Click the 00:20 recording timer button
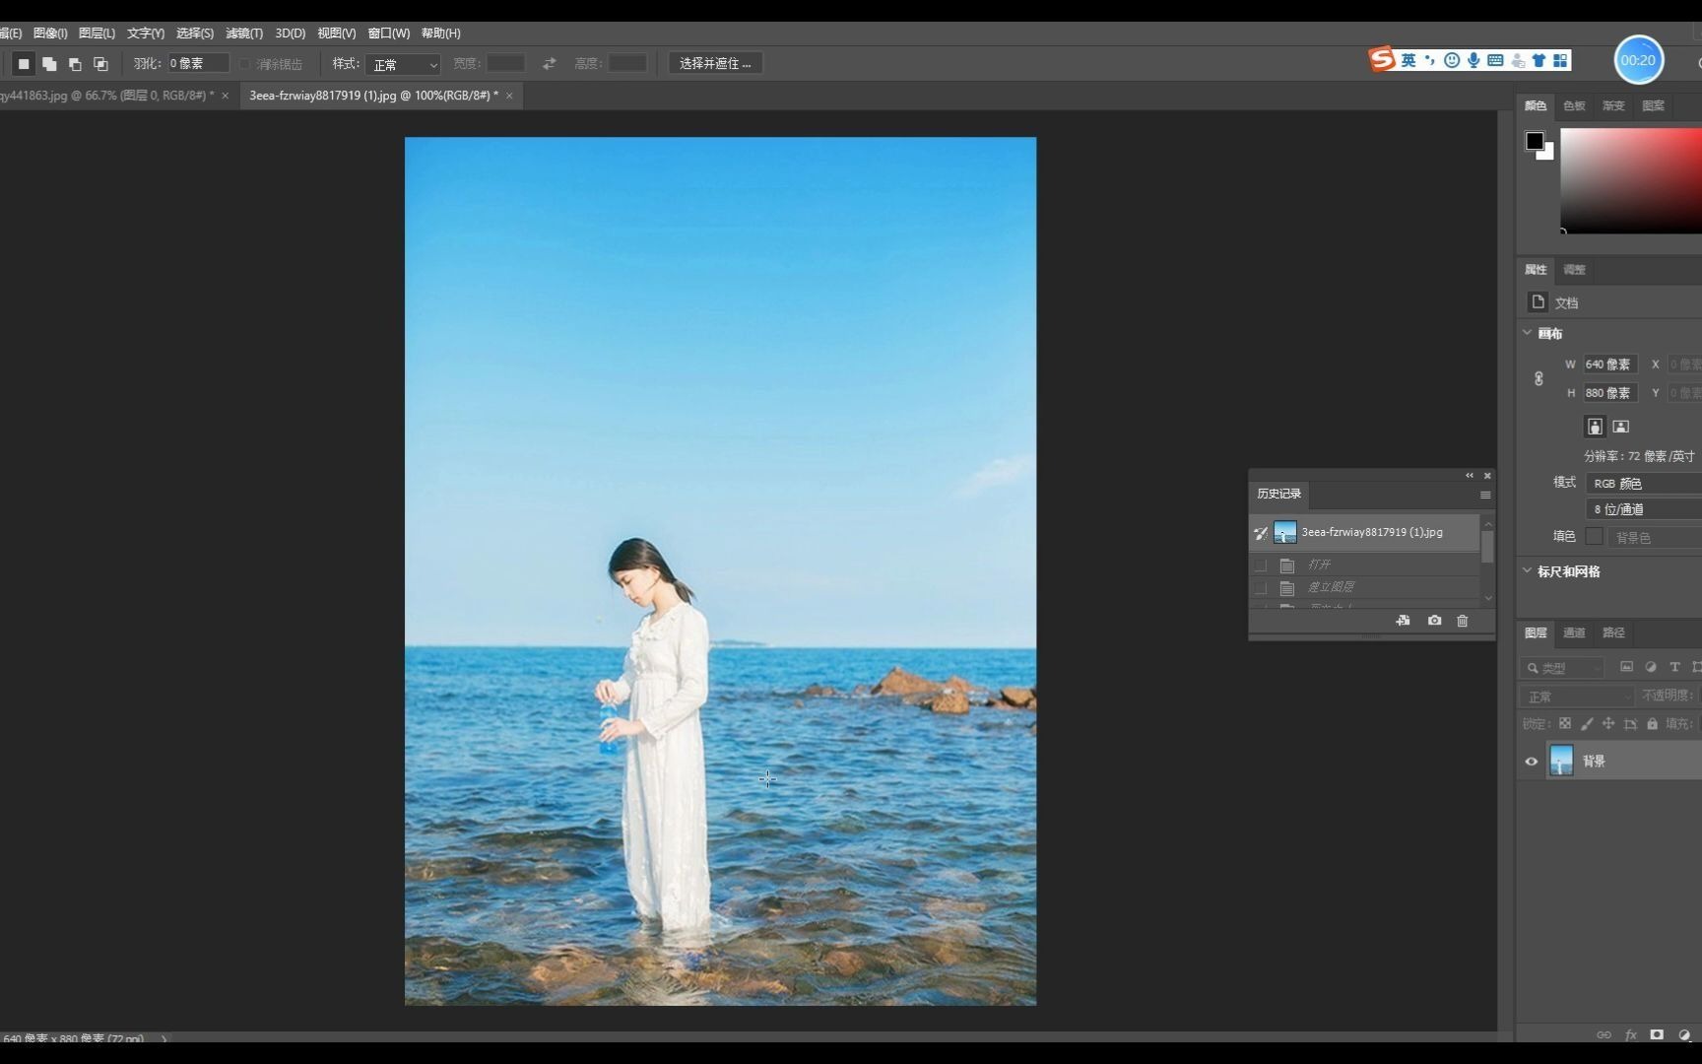The width and height of the screenshot is (1702, 1064). point(1638,60)
